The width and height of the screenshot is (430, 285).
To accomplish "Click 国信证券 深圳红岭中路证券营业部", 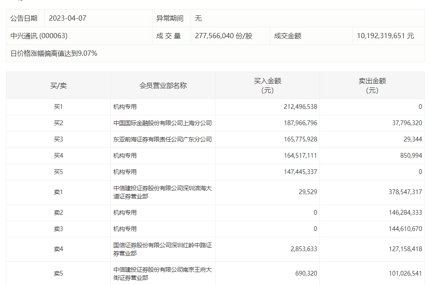I will (x=162, y=249).
